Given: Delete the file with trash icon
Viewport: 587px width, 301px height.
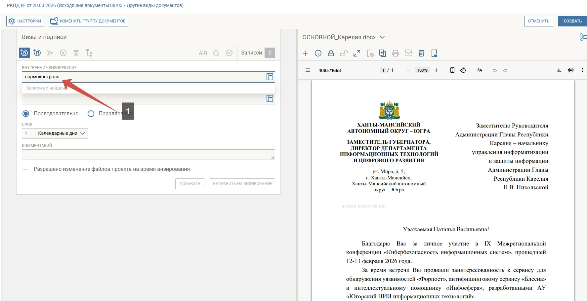Looking at the screenshot, I should 421,53.
